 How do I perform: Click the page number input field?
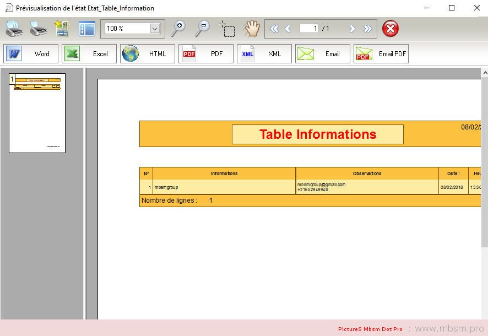[x=308, y=29]
